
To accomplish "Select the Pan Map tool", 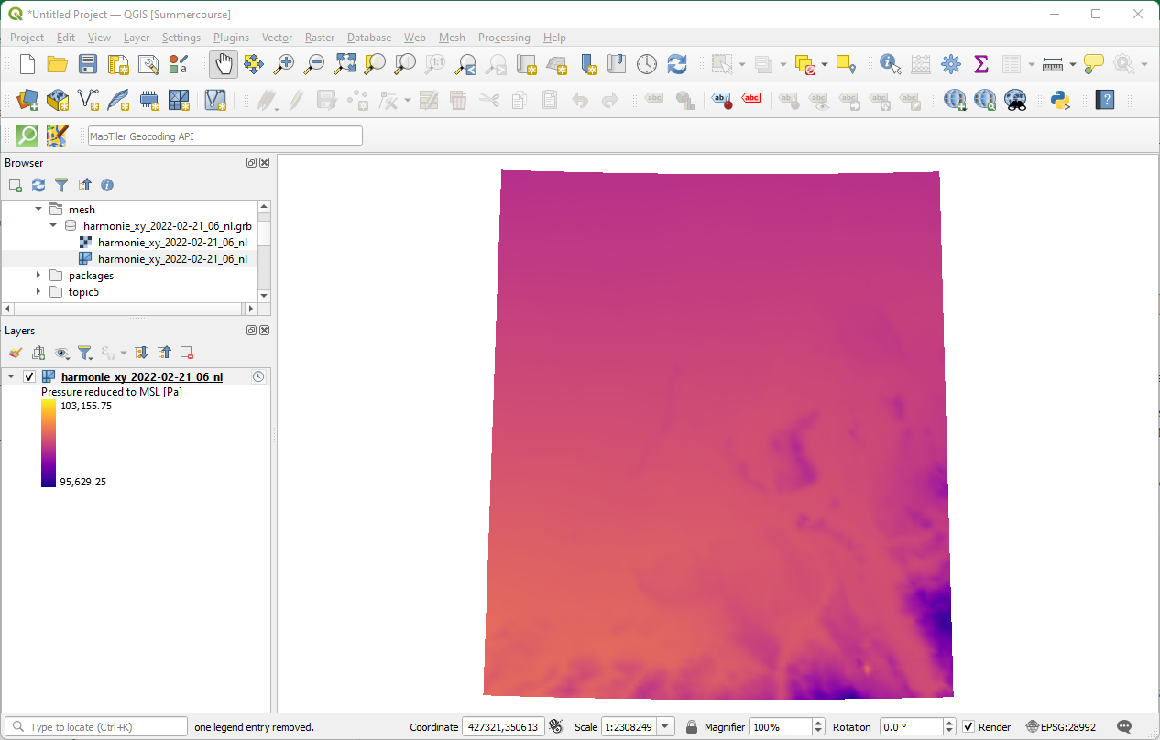I will pyautogui.click(x=223, y=64).
